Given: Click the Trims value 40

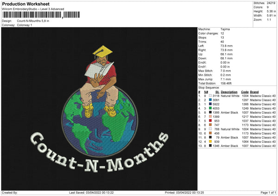Looking at the screenshot, I should tap(222, 42).
